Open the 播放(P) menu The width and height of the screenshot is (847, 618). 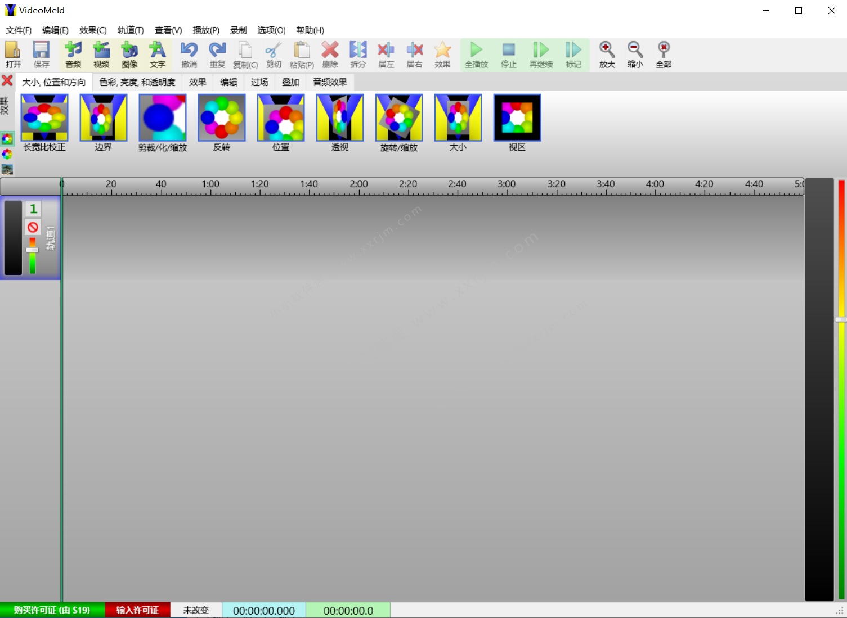205,30
